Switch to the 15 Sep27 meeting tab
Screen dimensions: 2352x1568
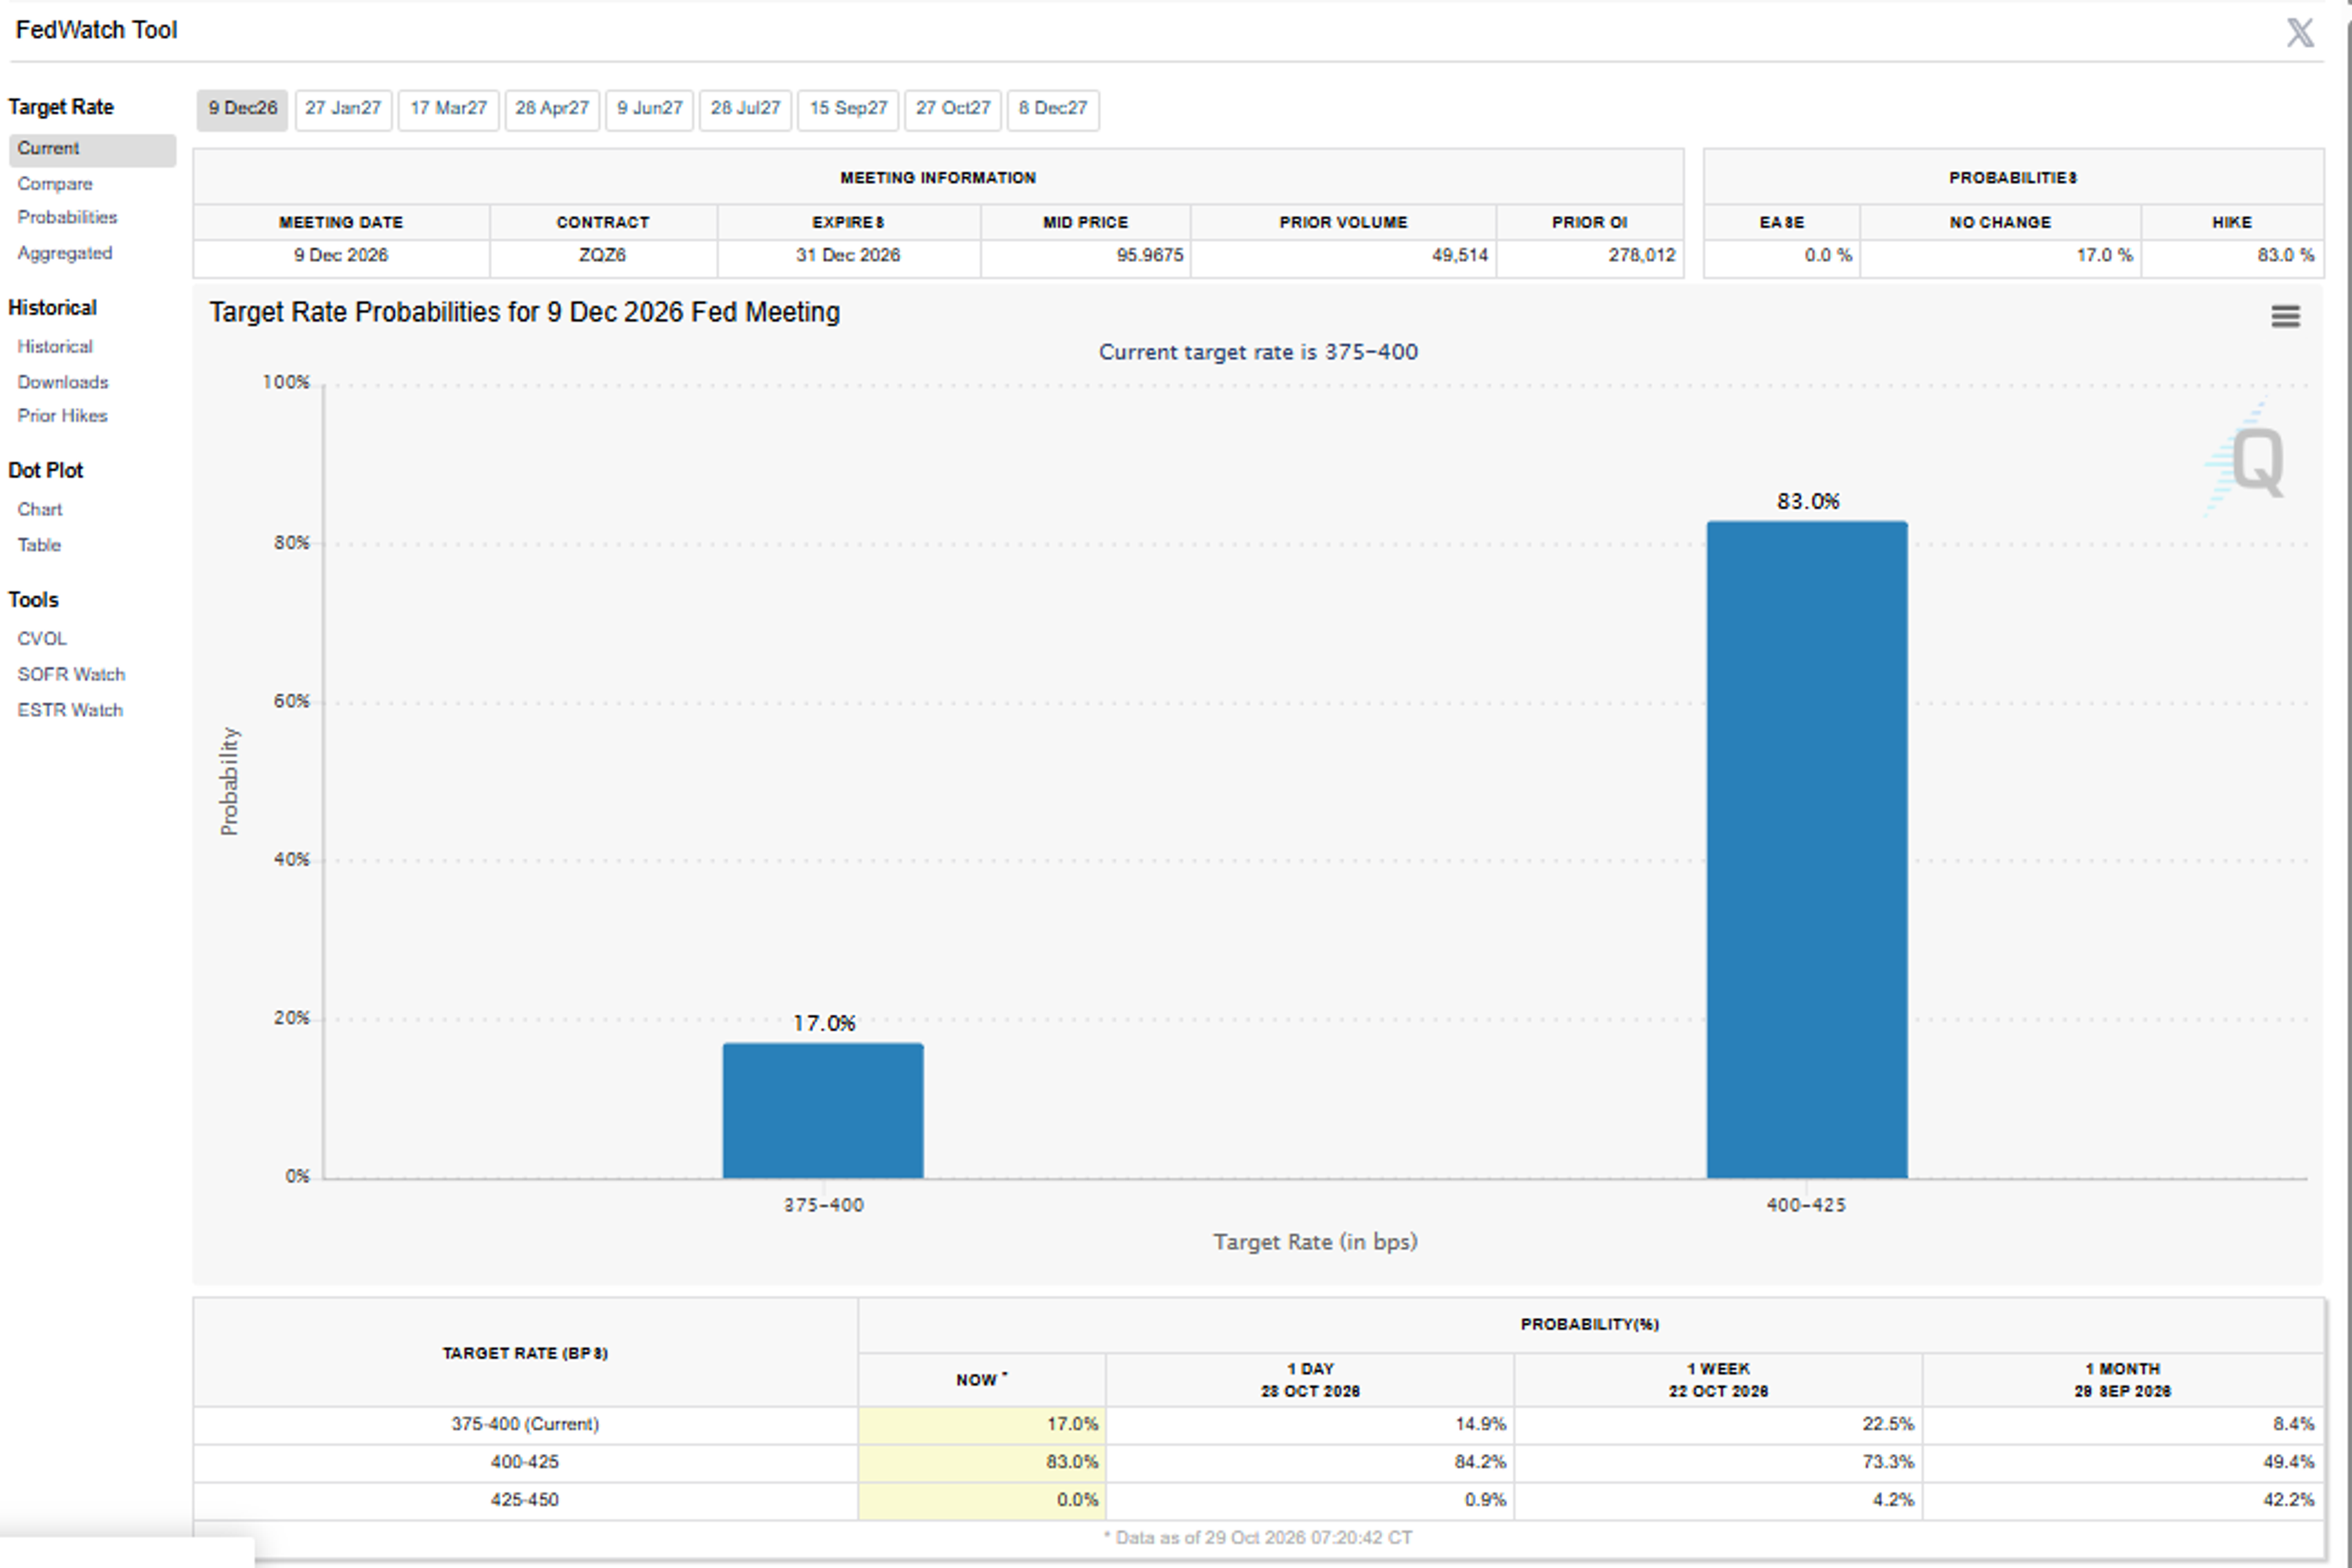point(848,109)
